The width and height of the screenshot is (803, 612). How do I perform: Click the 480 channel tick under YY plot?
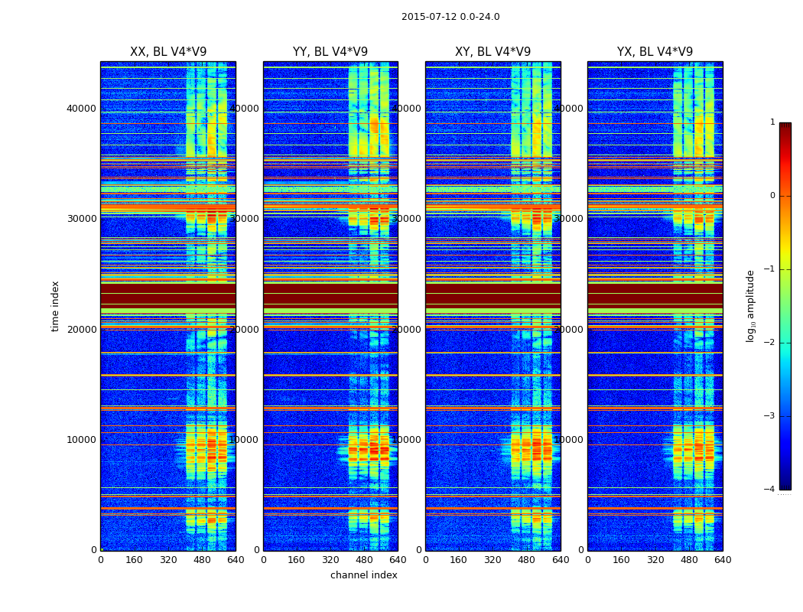click(x=364, y=560)
